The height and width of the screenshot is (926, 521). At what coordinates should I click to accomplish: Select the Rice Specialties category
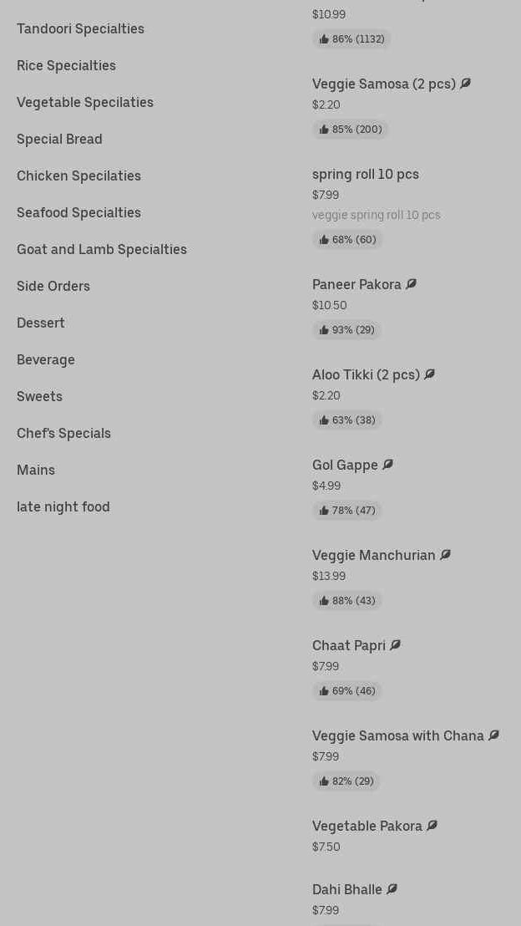[66, 65]
